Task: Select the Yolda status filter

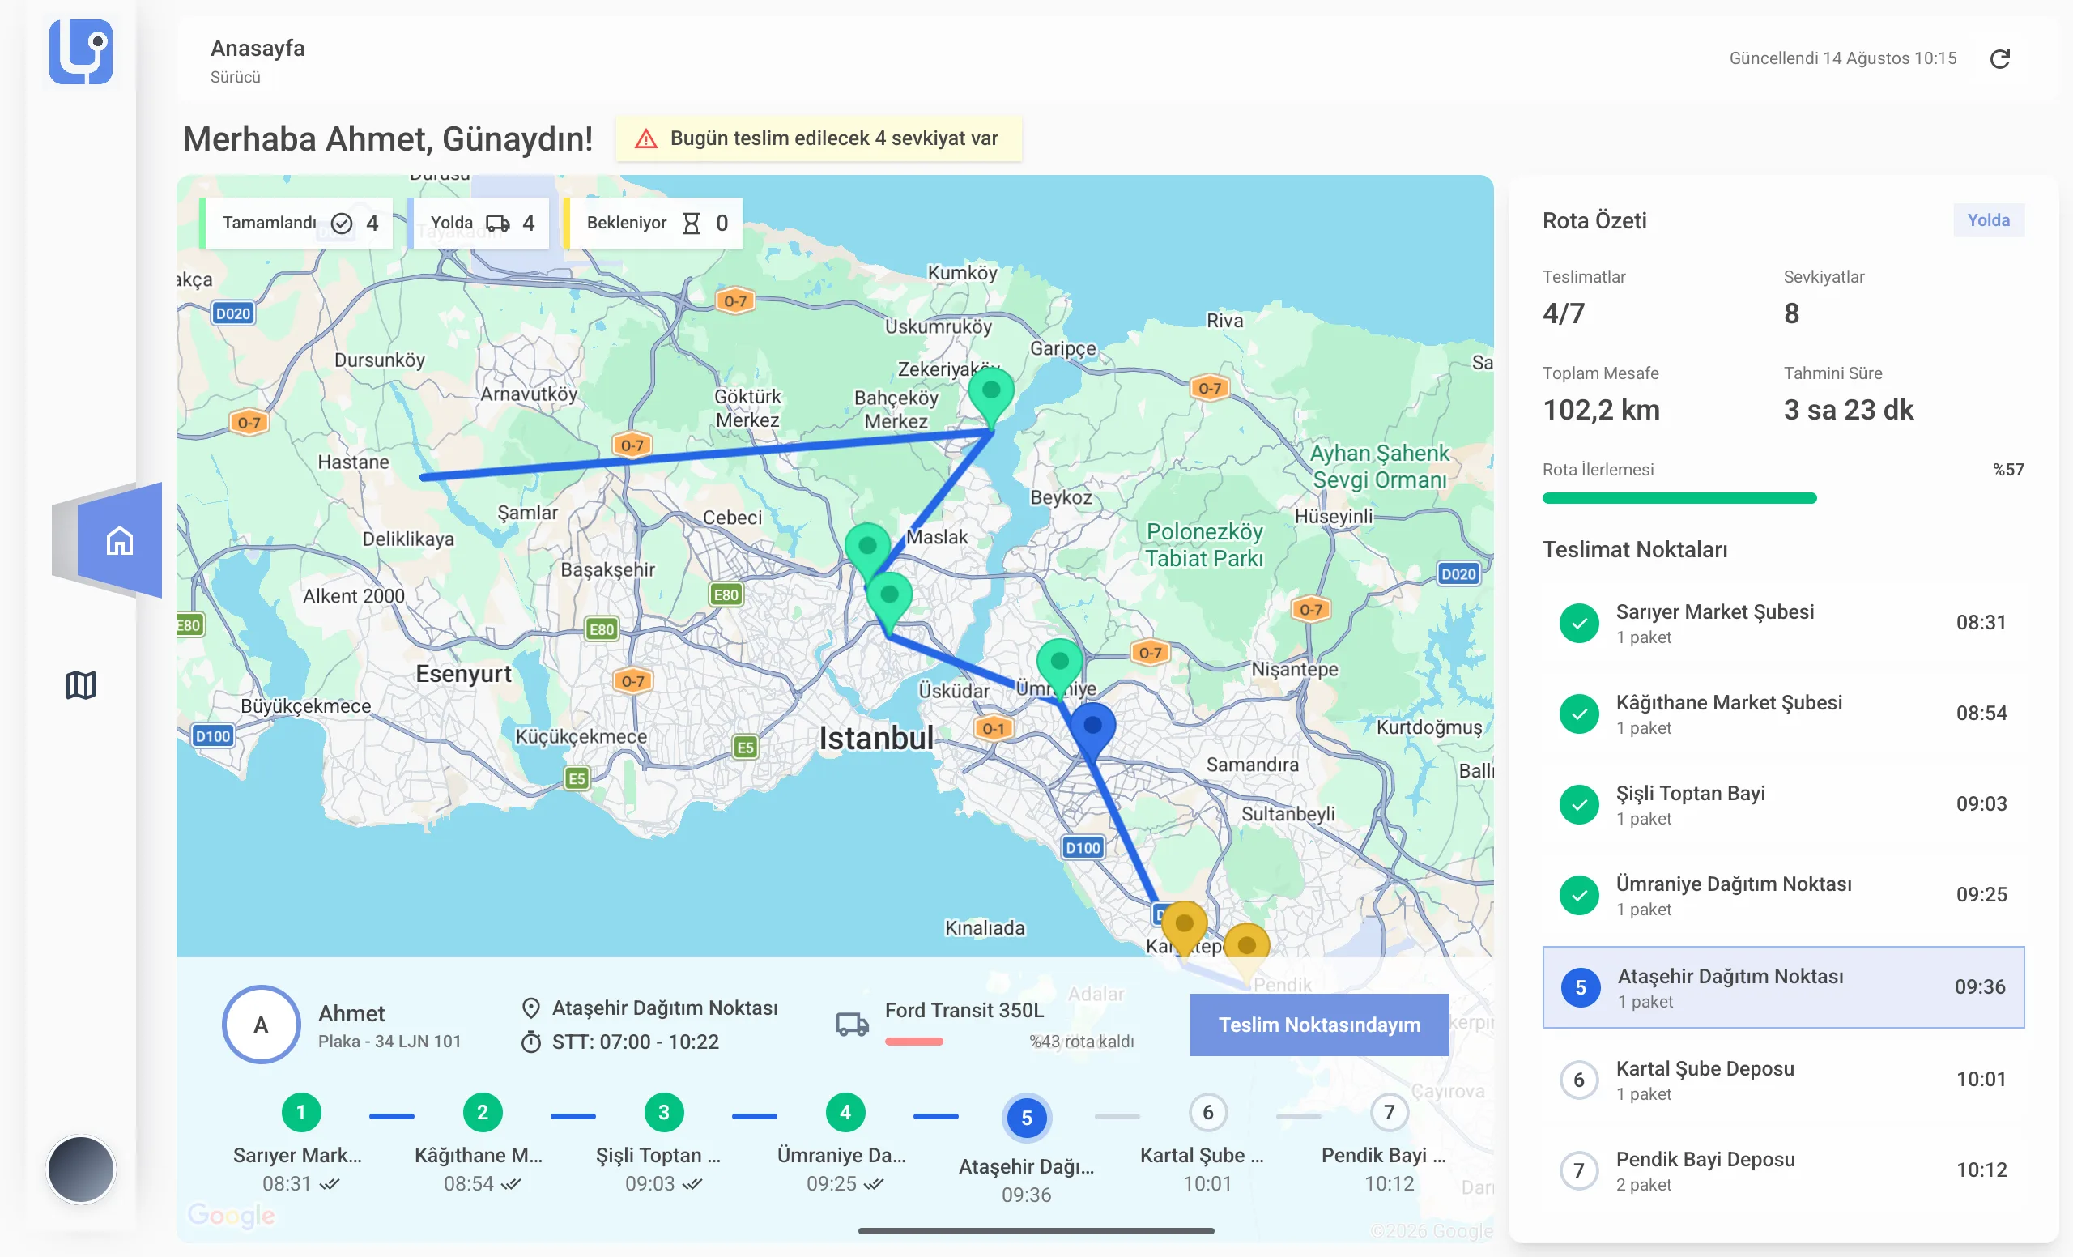Action: [479, 223]
